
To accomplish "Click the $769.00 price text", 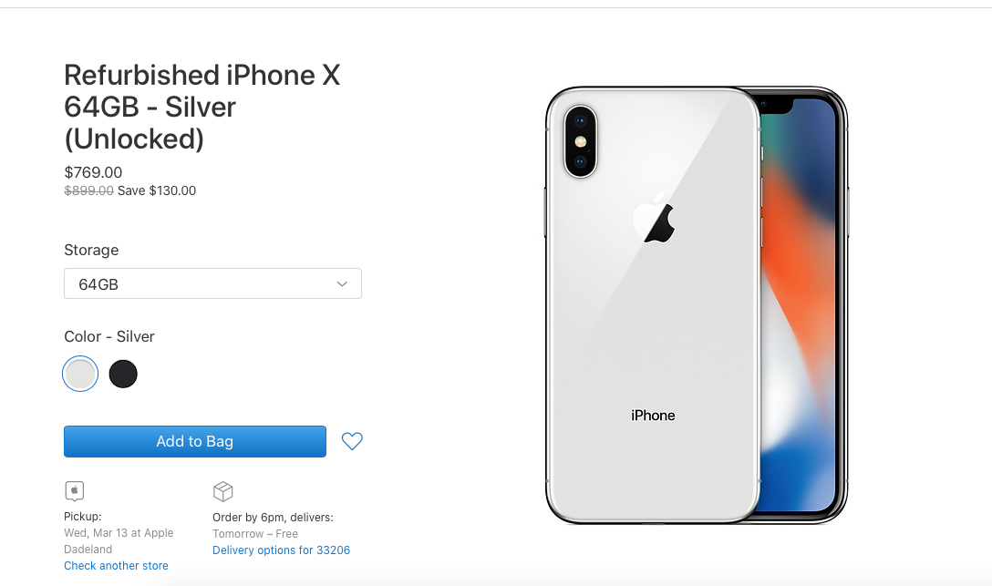I will [x=93, y=172].
